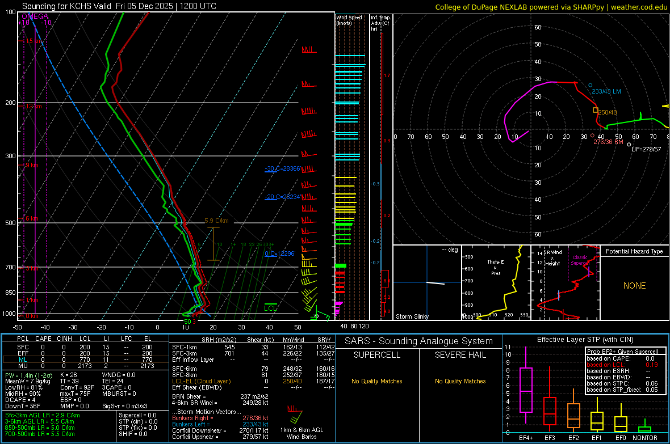Click the 'ConvT = 92F' value
Screen dimensions: 670x444
(77, 387)
